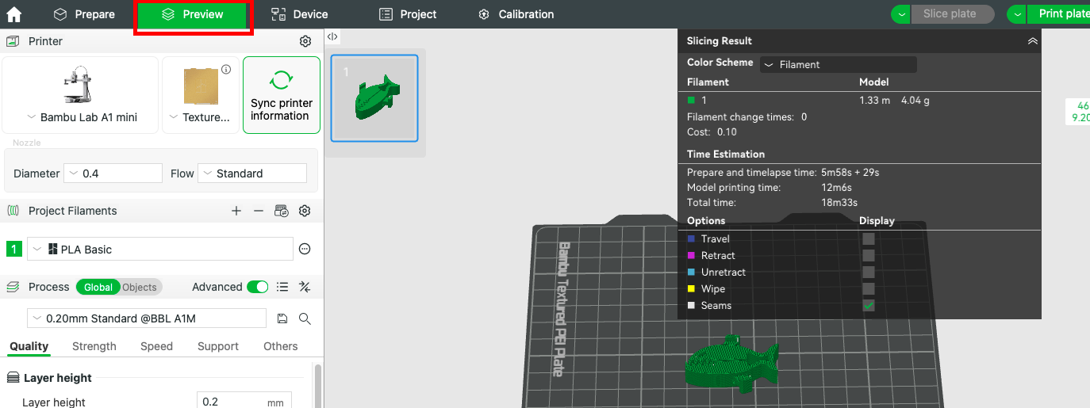Sync filaments with AMS icon
Viewport: 1090px width, 408px height.
[282, 211]
